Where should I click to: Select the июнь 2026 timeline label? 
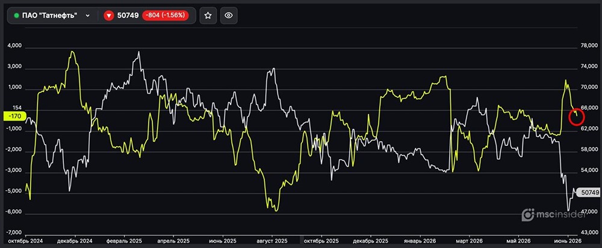point(567,241)
